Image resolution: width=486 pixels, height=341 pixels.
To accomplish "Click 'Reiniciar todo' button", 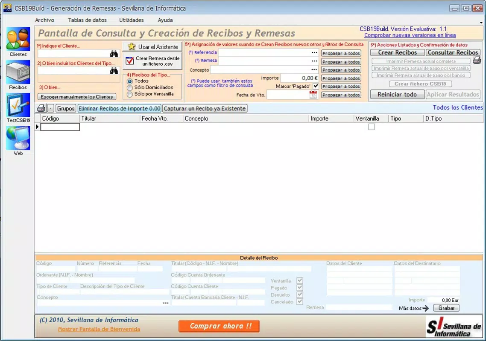I will 397,94.
